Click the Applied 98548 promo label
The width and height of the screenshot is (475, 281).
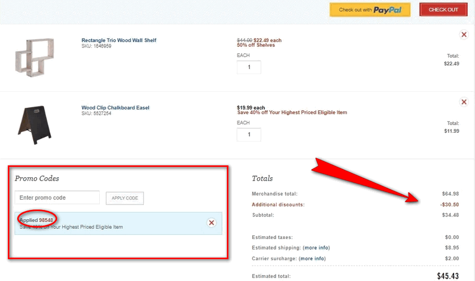coord(37,220)
